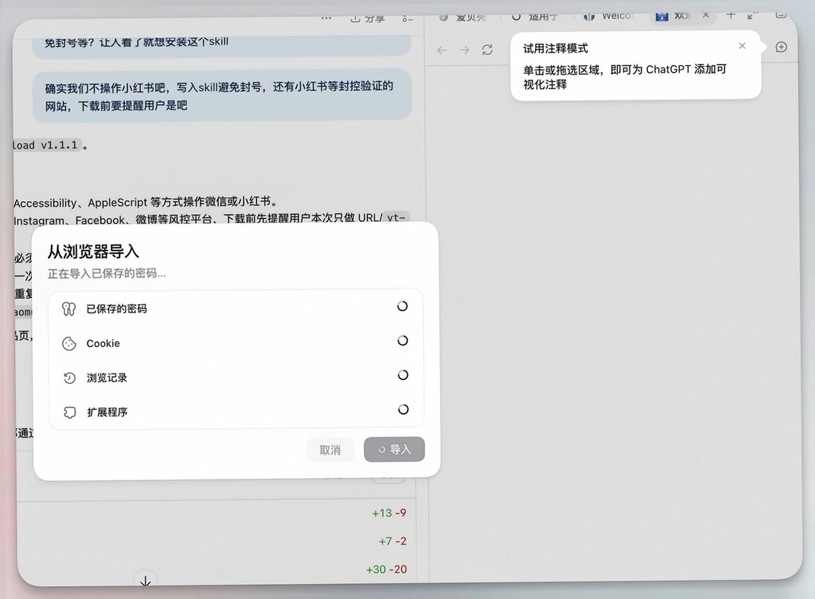Click the 试用注释模式 tooltip heading
This screenshot has height=599, width=815.
tap(556, 49)
